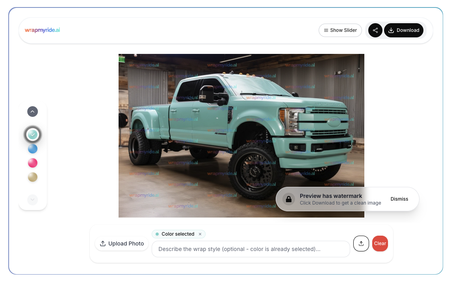Click the hamburger lines icon in Show Slider
The height and width of the screenshot is (286, 451).
pyautogui.click(x=327, y=30)
